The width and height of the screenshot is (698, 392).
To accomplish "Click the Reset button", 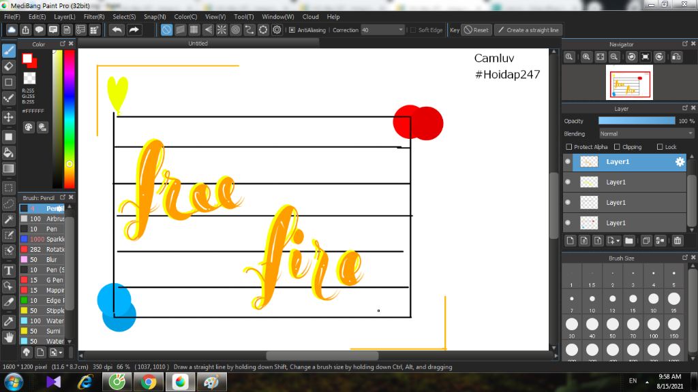I will [x=476, y=30].
